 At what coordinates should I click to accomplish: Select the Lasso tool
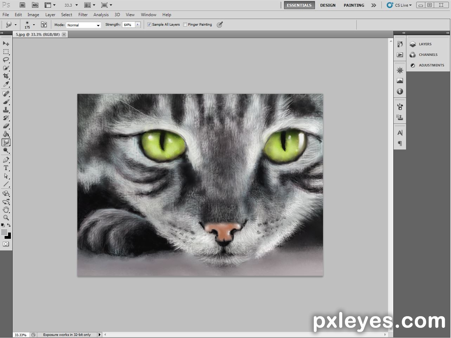6,60
